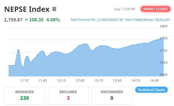Open the ADVANCED 239 stocks box
174x106 pixels.
coord(24,96)
